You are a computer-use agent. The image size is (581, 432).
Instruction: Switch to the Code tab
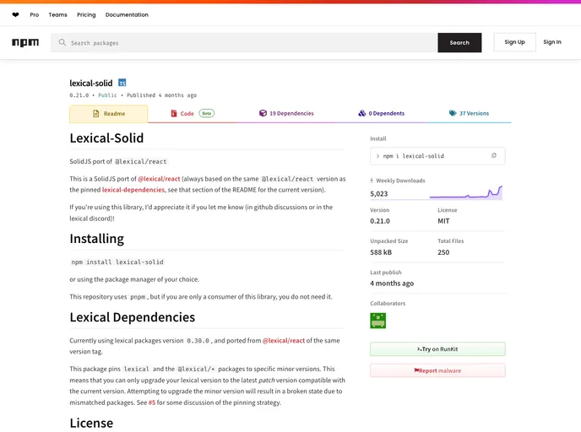coord(192,113)
